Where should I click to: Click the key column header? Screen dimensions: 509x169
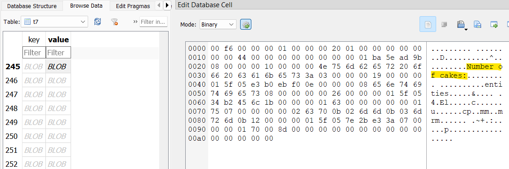tap(34, 40)
